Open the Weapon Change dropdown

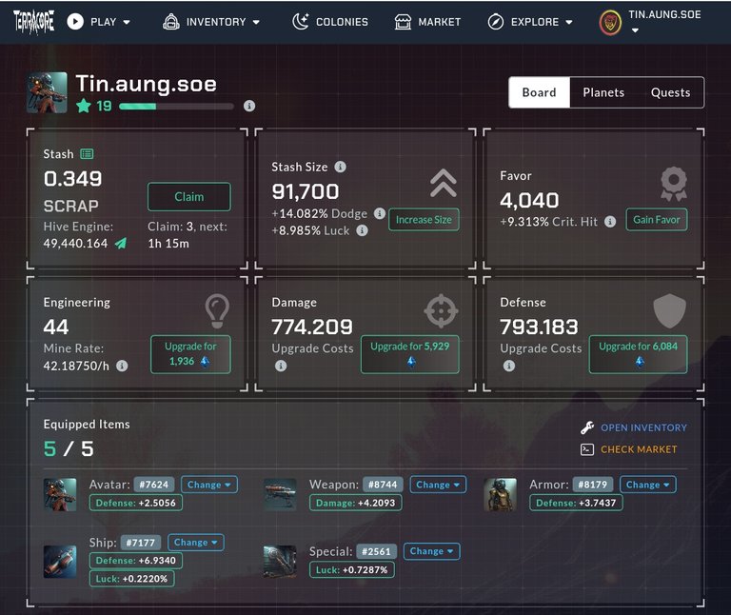point(438,485)
